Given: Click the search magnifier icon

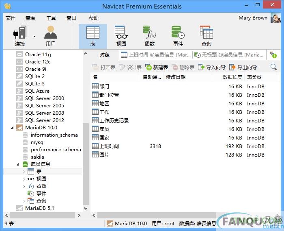Looking at the screenshot, I should coord(273,67).
